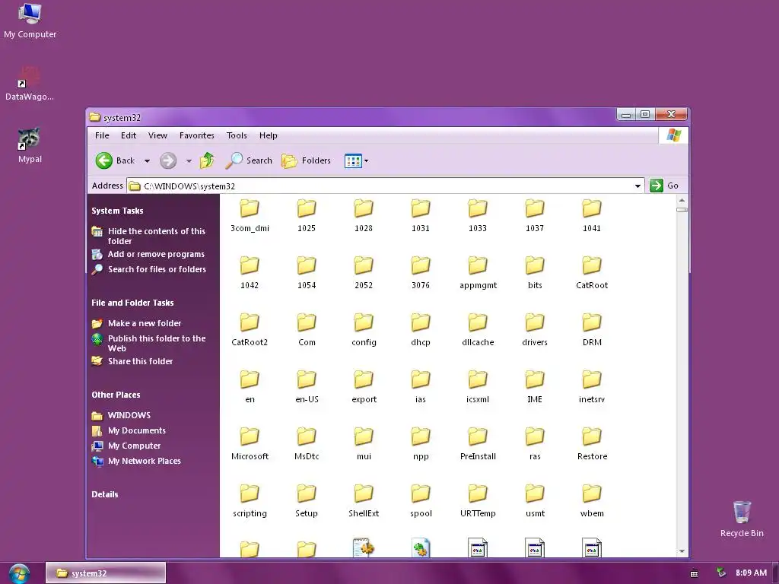The image size is (779, 584).
Task: Select the 3com_dmi folder
Action: [250, 216]
